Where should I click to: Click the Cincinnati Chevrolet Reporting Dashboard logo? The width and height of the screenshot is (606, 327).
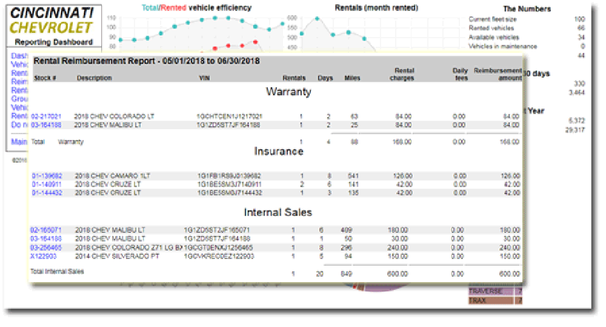(x=54, y=25)
